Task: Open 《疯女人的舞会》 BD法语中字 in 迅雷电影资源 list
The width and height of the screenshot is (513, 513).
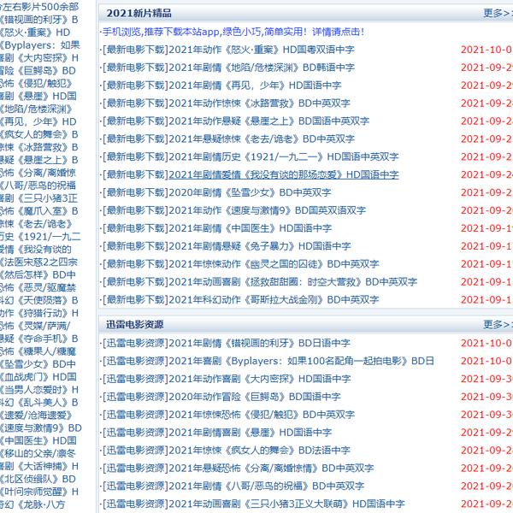Action: [x=259, y=451]
